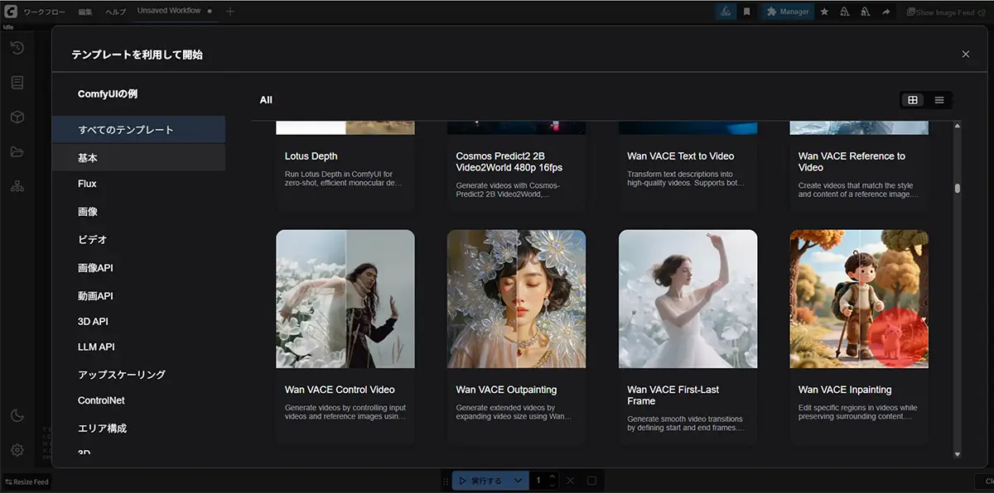Add a new workflow tab with plus icon
994x493 pixels.
point(230,12)
